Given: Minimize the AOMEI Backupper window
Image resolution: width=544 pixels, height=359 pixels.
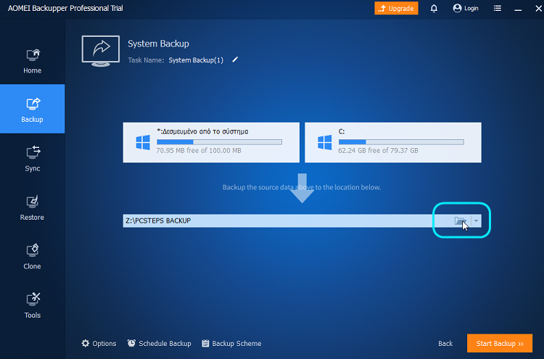Looking at the screenshot, I should point(518,8).
